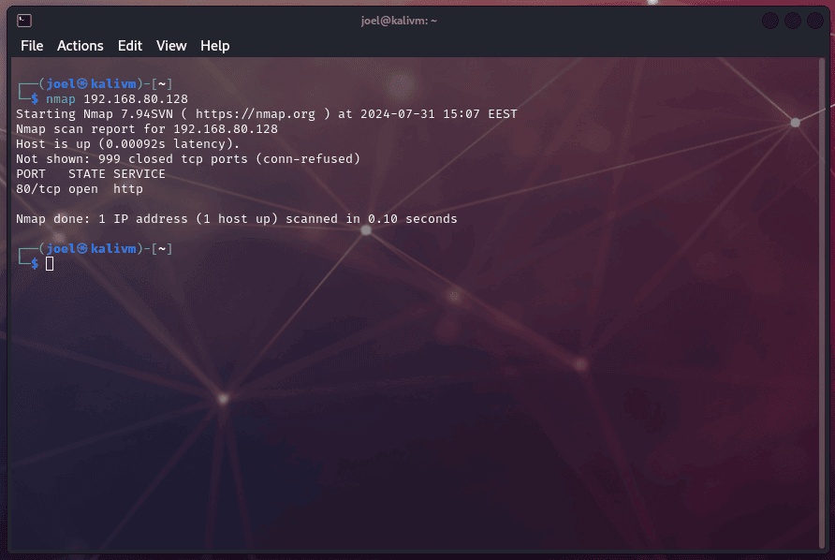Open the Actions menu
835x560 pixels.
(80, 45)
